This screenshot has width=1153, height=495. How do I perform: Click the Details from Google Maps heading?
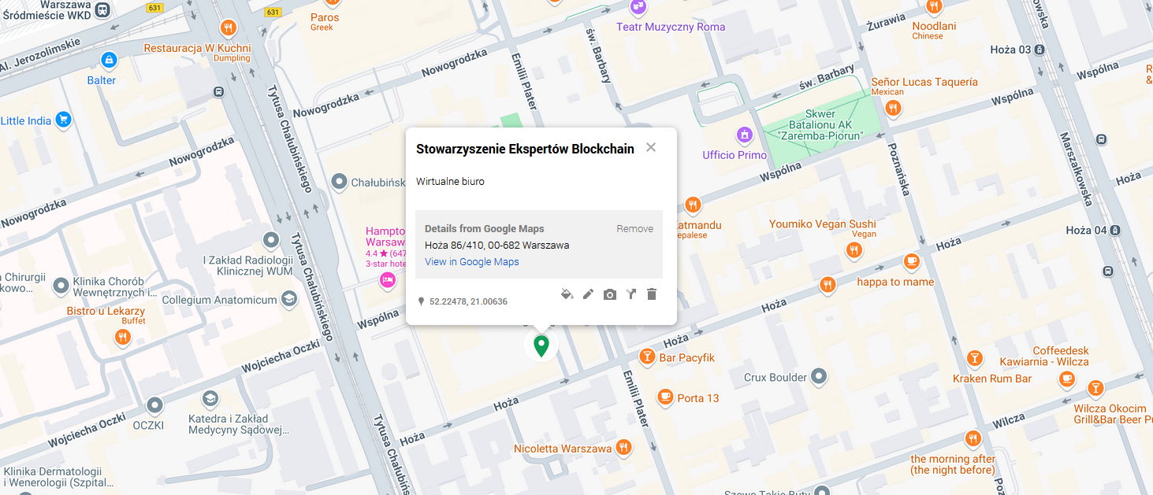point(484,229)
